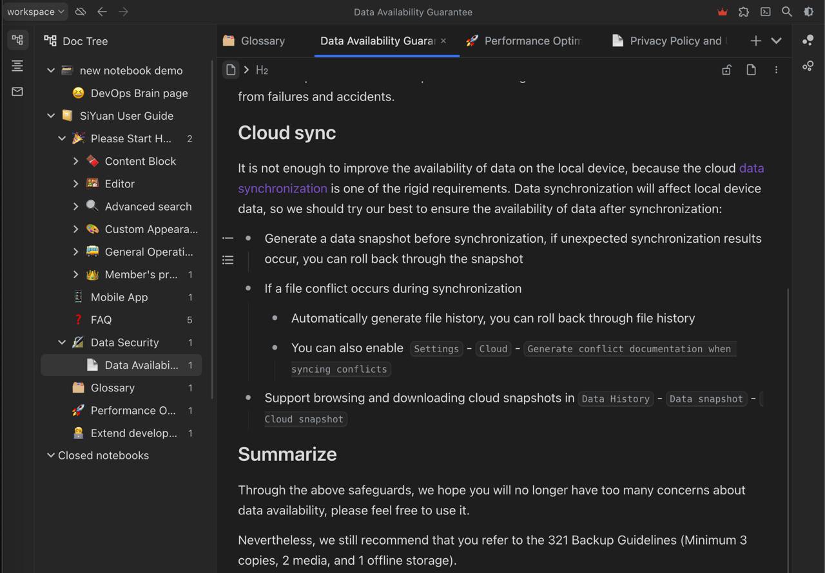Image resolution: width=825 pixels, height=573 pixels.
Task: Click the notebook icon of SiYuan User Guide
Action: pos(67,116)
